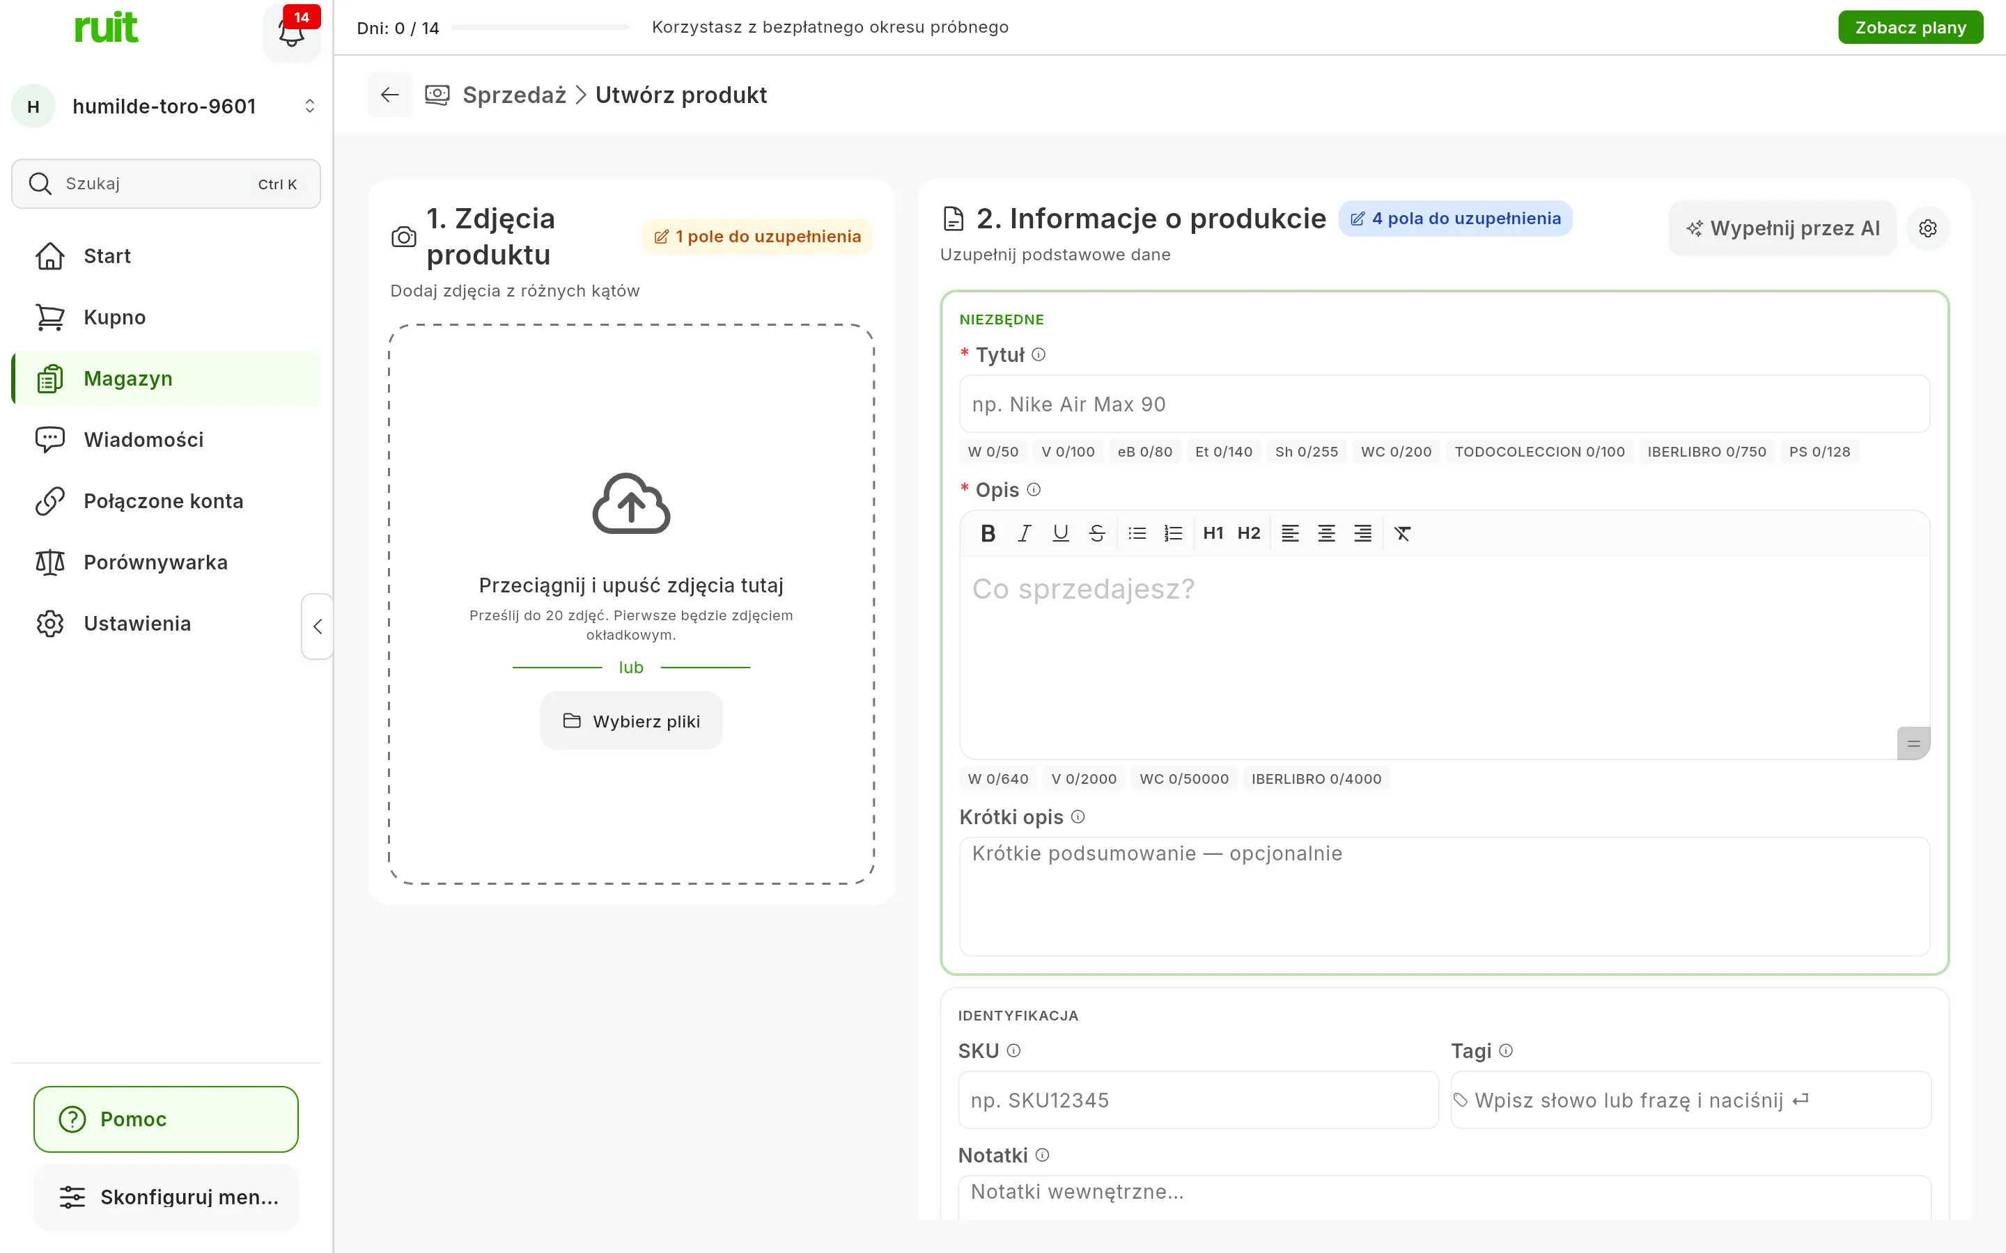Screen dimensions: 2006x1253
Task: Insert a bulleted list in Opis
Action: [1137, 533]
